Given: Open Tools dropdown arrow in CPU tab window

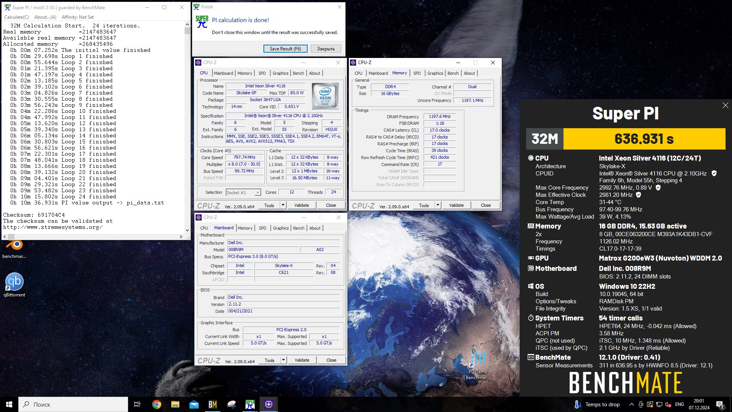Looking at the screenshot, I should coord(283,205).
